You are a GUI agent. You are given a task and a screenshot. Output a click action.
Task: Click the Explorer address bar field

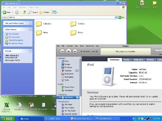pos(63,17)
